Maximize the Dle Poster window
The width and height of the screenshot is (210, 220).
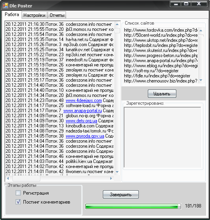(x=186, y=4)
